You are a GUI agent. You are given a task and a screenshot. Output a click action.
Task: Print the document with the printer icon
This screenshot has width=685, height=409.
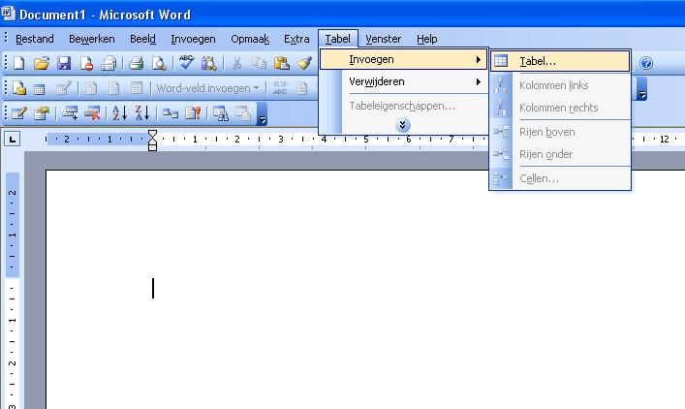point(137,63)
